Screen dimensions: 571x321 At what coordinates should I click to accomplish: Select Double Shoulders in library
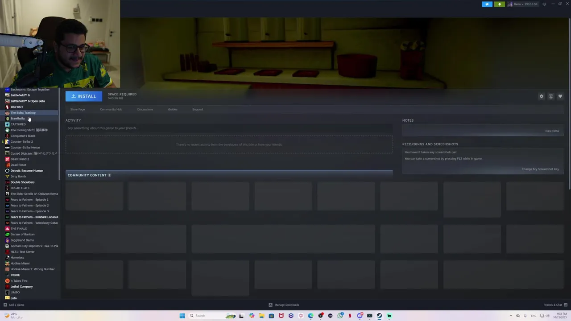[29, 182]
